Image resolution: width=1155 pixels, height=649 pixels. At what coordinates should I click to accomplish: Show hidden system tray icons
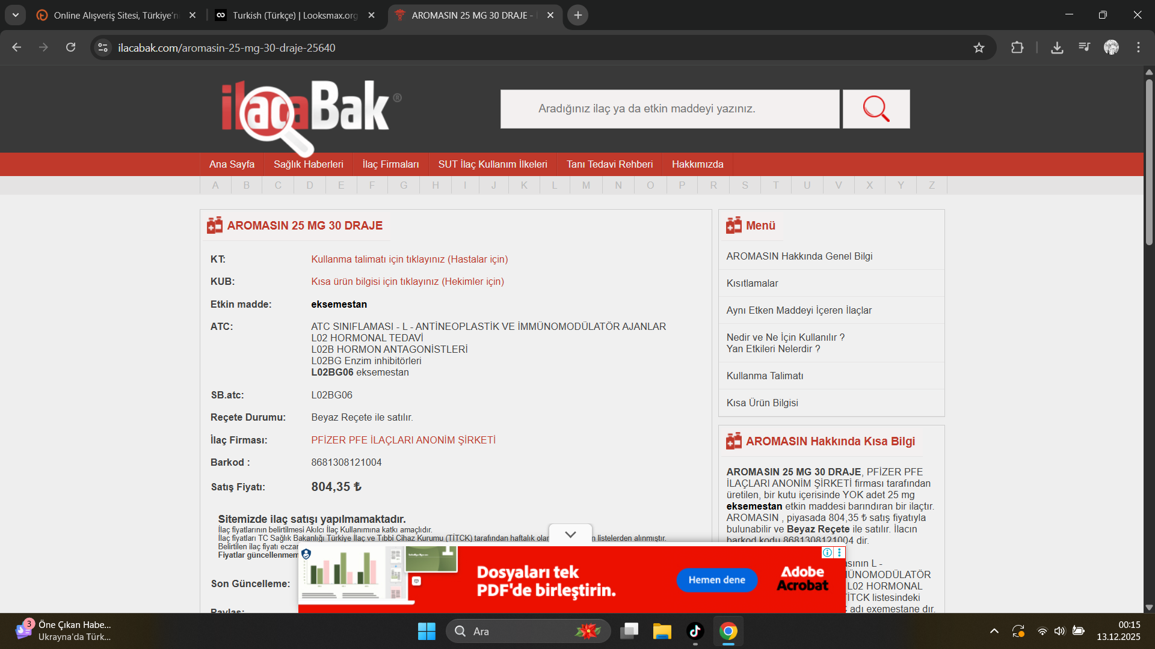coord(994,631)
